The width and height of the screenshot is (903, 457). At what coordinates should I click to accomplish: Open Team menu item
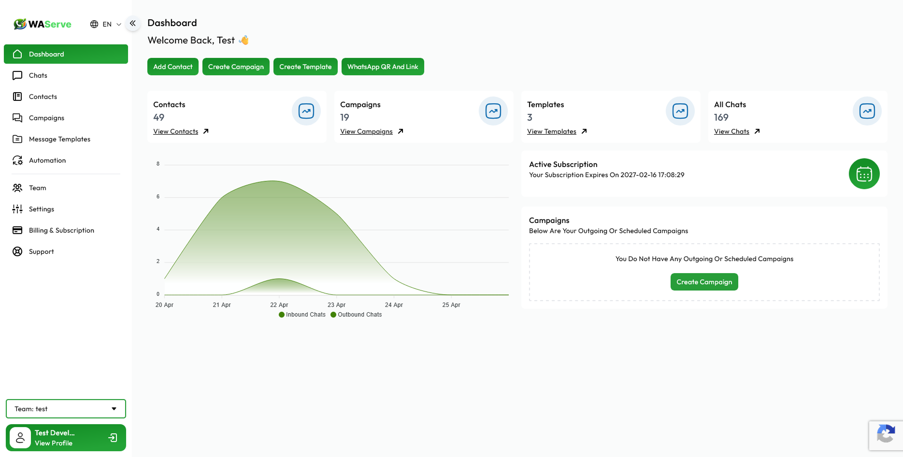click(x=66, y=188)
